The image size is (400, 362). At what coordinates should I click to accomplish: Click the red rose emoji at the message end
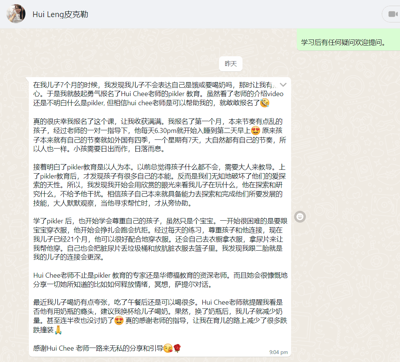[177, 348]
